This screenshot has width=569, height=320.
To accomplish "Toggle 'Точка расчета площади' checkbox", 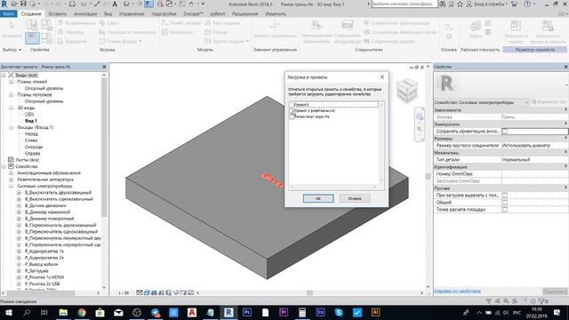I will 505,210.
